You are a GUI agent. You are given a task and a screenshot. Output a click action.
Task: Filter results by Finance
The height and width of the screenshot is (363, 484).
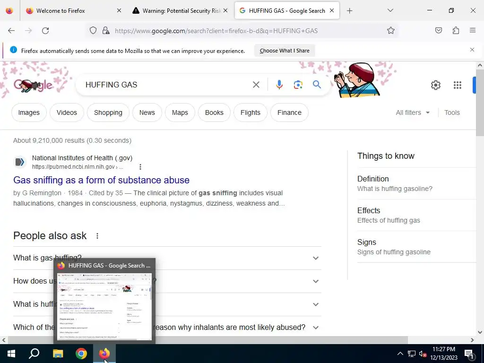tap(289, 112)
